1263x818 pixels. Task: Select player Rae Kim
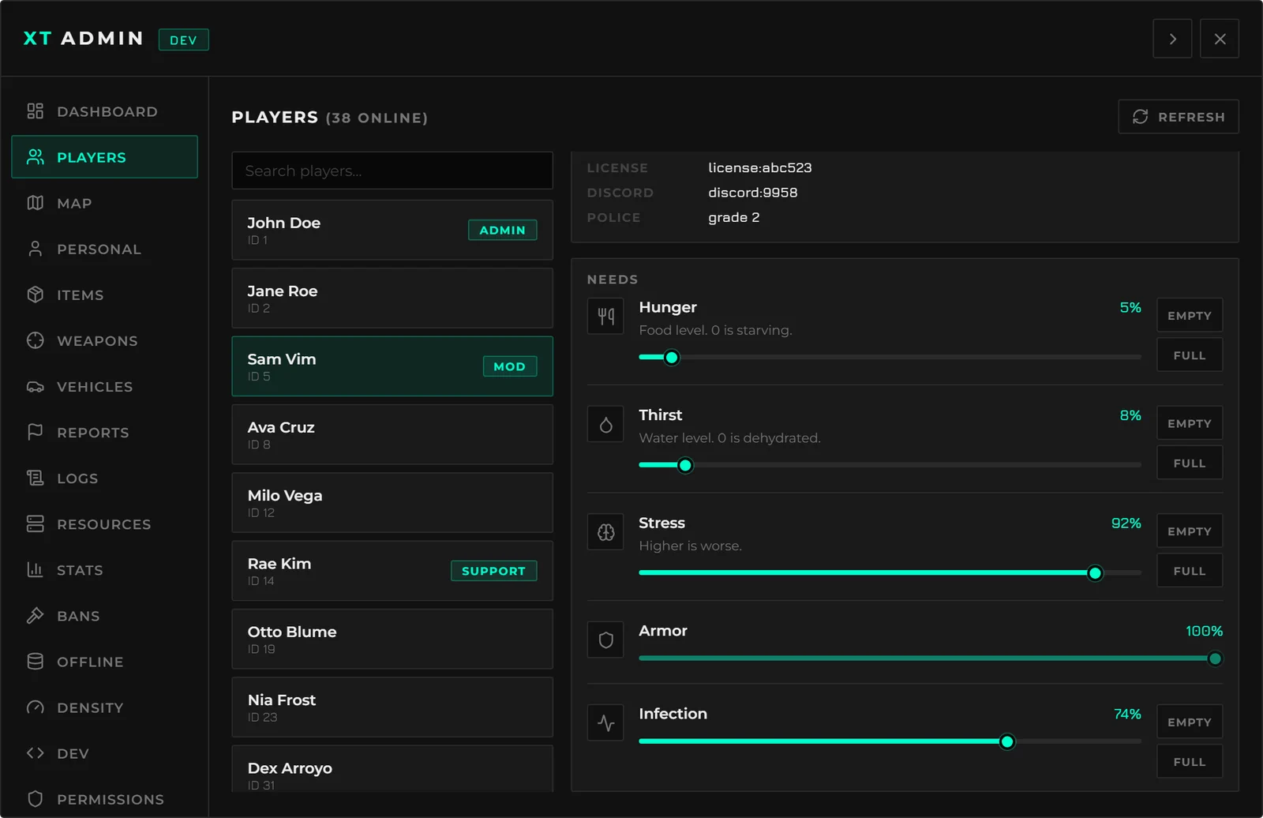pos(392,571)
